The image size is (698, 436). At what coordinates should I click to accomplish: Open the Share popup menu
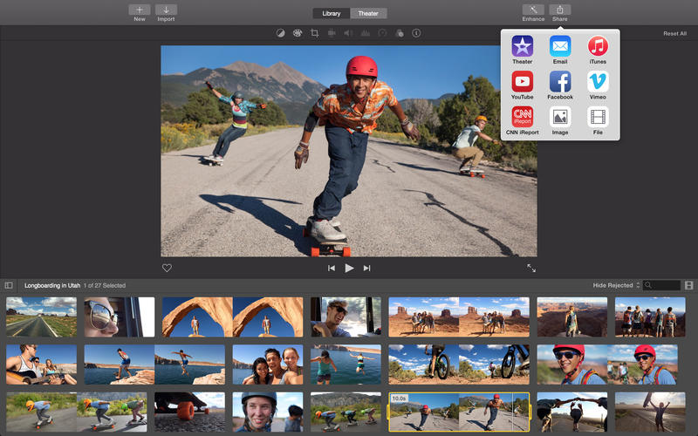[559, 10]
